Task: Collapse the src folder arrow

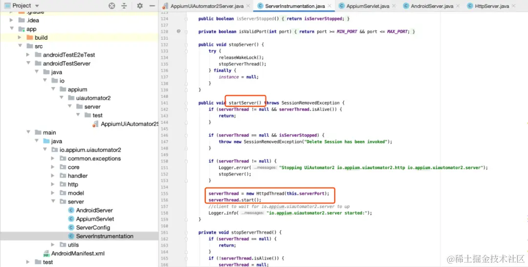Action: pyautogui.click(x=20, y=46)
